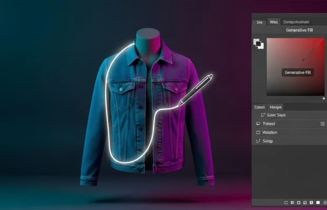Click the first wide outlined rectangle icon in the bottom bar
327x210 pixels.
point(286,203)
